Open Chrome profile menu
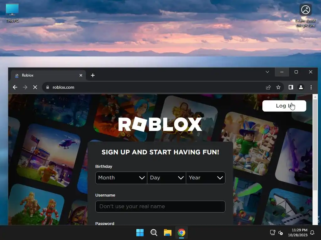 coord(301,87)
